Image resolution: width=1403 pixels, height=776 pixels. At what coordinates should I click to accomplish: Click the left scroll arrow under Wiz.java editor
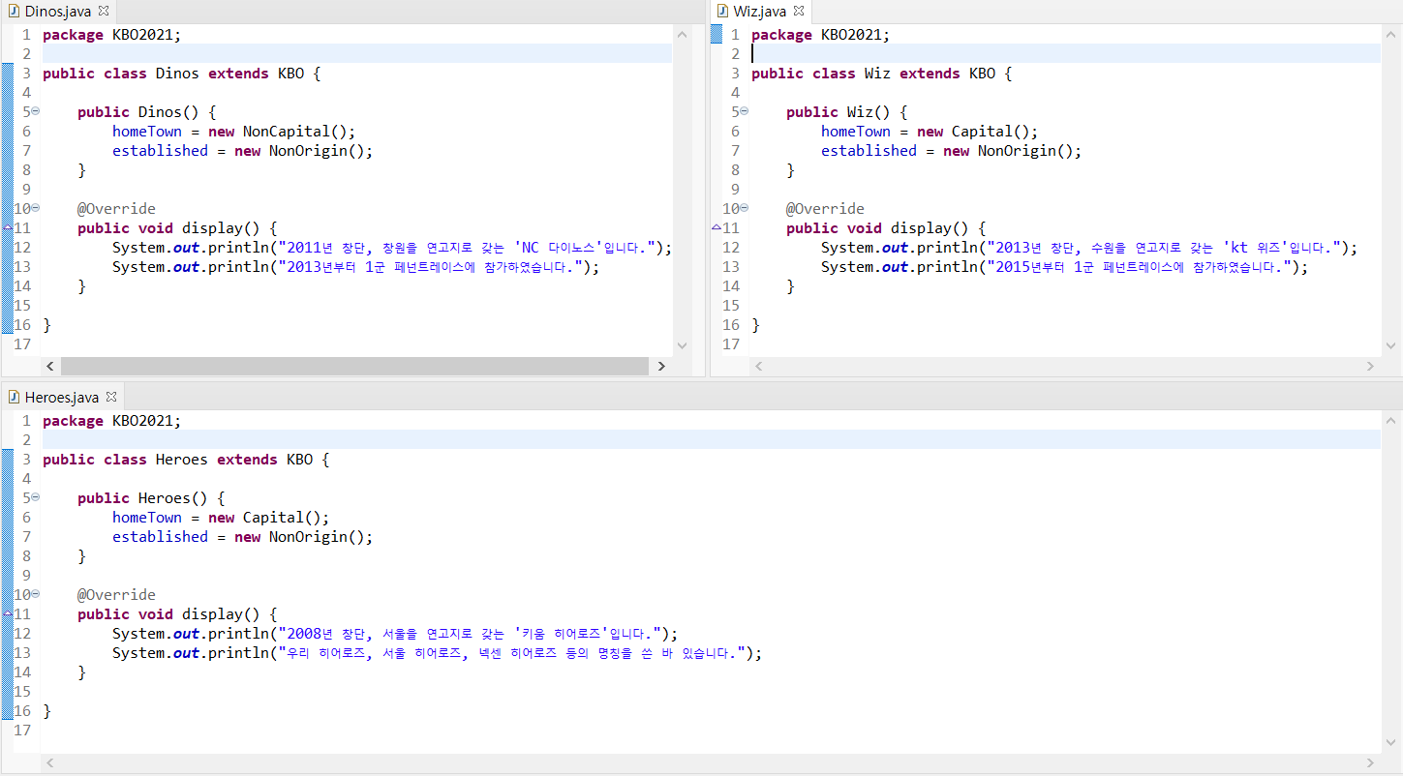click(x=758, y=366)
